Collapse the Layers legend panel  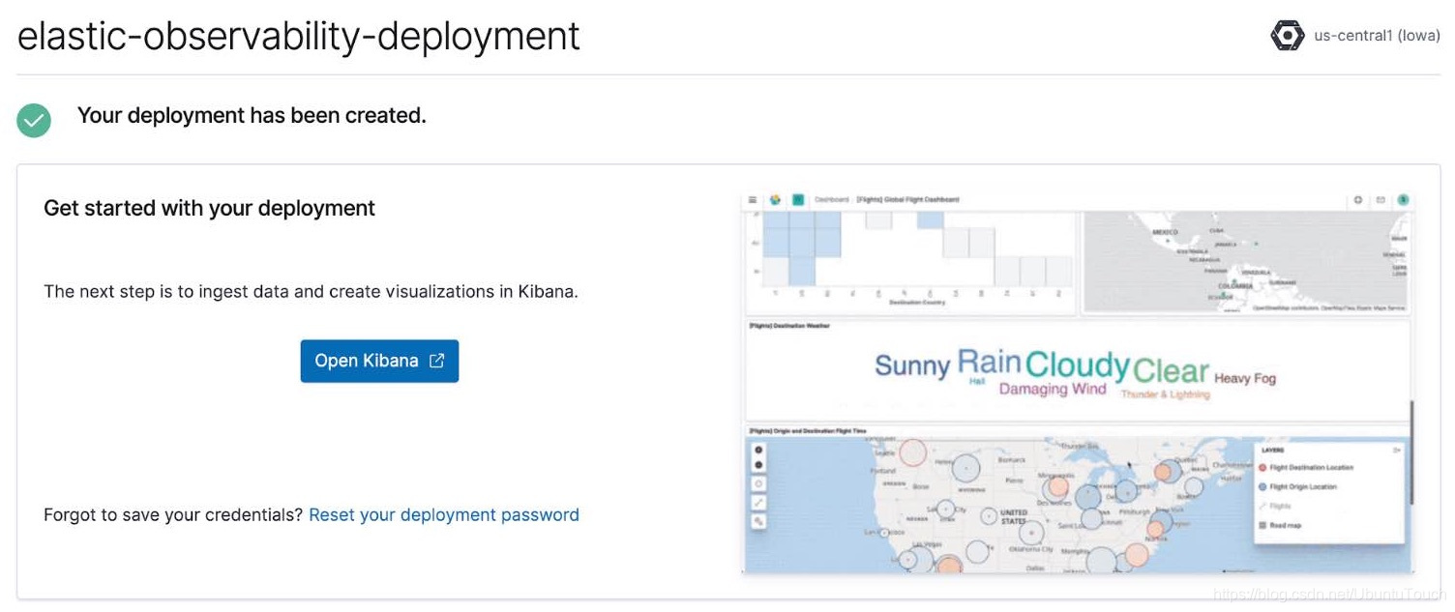pos(1396,450)
